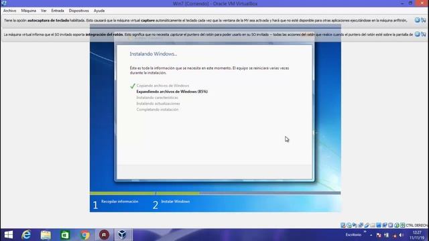The height and width of the screenshot is (241, 429).
Task: Click the shared folders status icon
Action: [x=373, y=225]
